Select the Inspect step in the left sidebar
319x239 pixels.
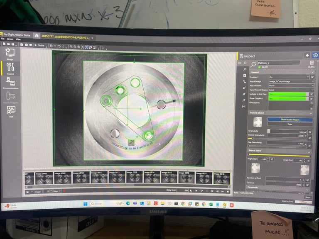(x=10, y=69)
